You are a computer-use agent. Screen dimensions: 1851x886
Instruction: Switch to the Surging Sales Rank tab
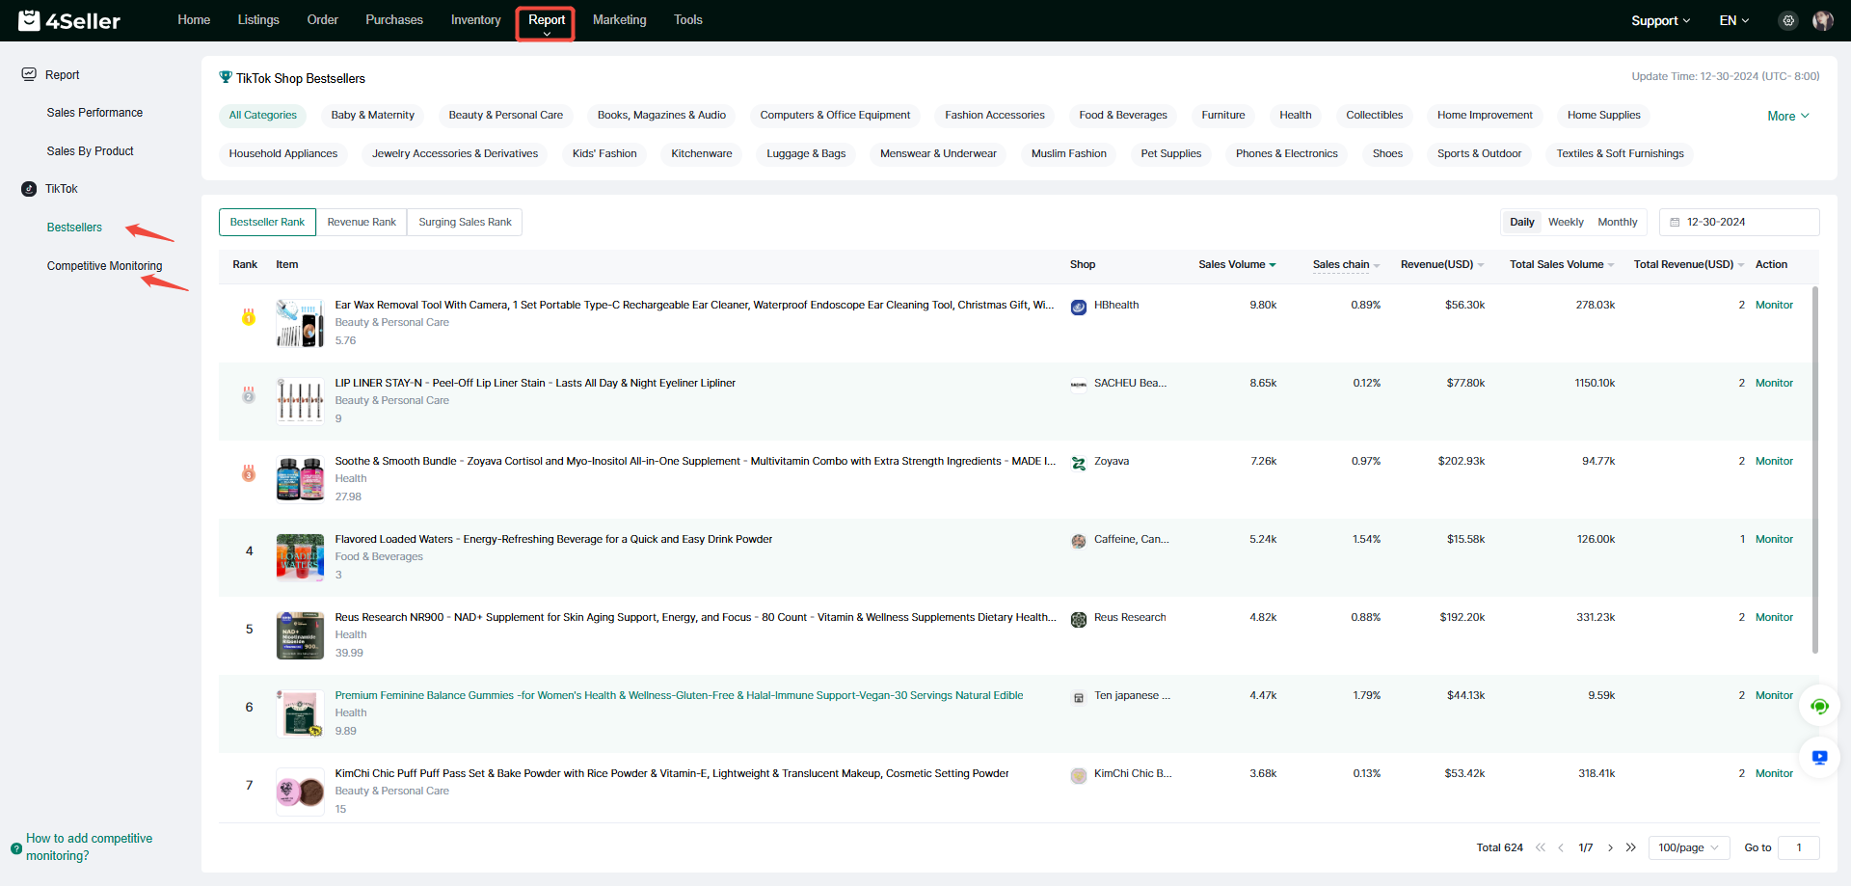pos(465,222)
